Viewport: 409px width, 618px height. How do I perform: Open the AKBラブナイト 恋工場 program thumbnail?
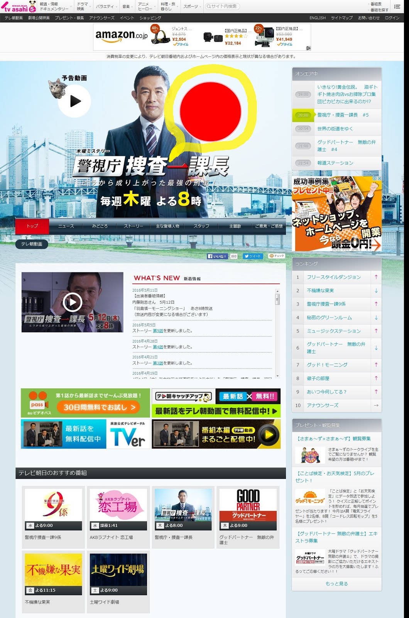pos(118,509)
